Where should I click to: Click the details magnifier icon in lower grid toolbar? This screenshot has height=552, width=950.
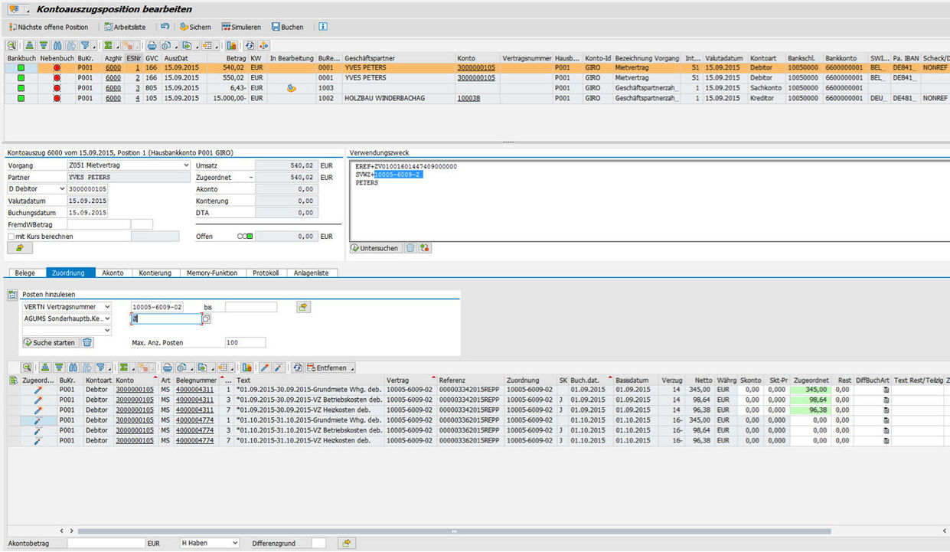tap(27, 368)
